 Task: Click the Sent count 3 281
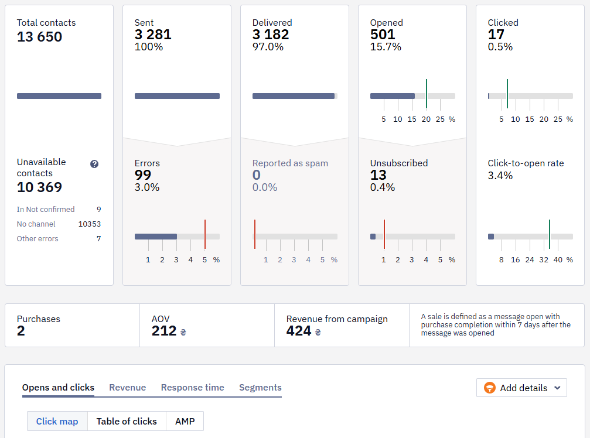point(153,35)
